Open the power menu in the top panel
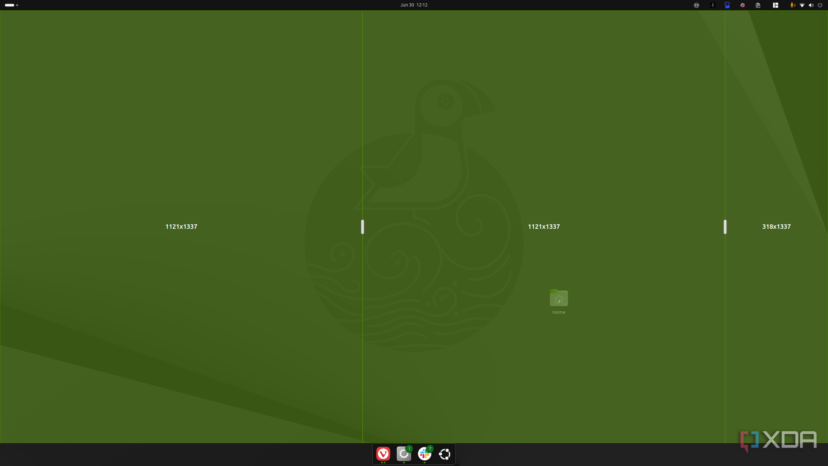Screen dimensions: 828x466 (x=821, y=5)
